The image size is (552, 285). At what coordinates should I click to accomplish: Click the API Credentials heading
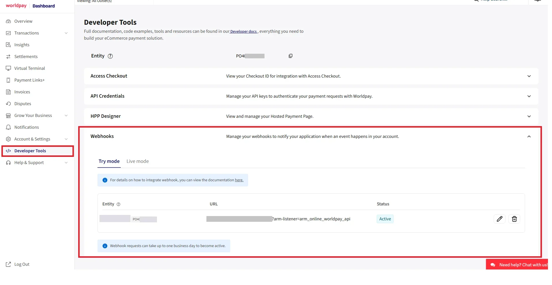pyautogui.click(x=108, y=96)
